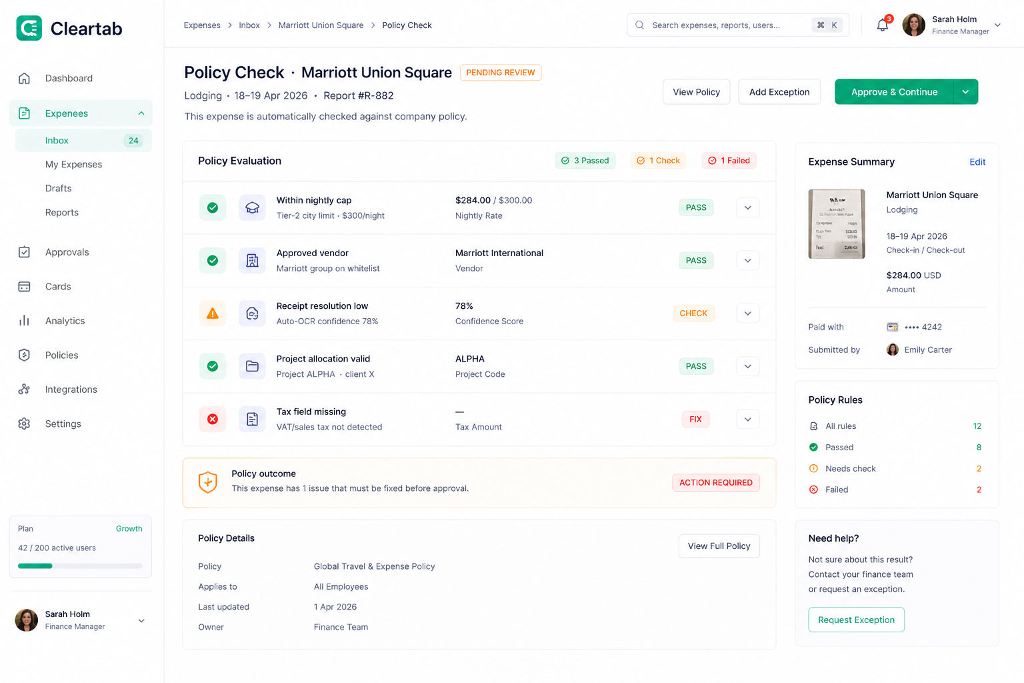Click the warning triangle on Receipt resolution low
The height and width of the screenshot is (683, 1024).
(213, 313)
